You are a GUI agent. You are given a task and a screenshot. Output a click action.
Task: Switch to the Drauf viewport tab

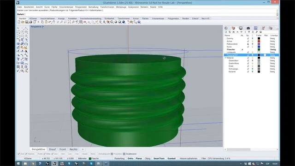[x=52, y=149]
